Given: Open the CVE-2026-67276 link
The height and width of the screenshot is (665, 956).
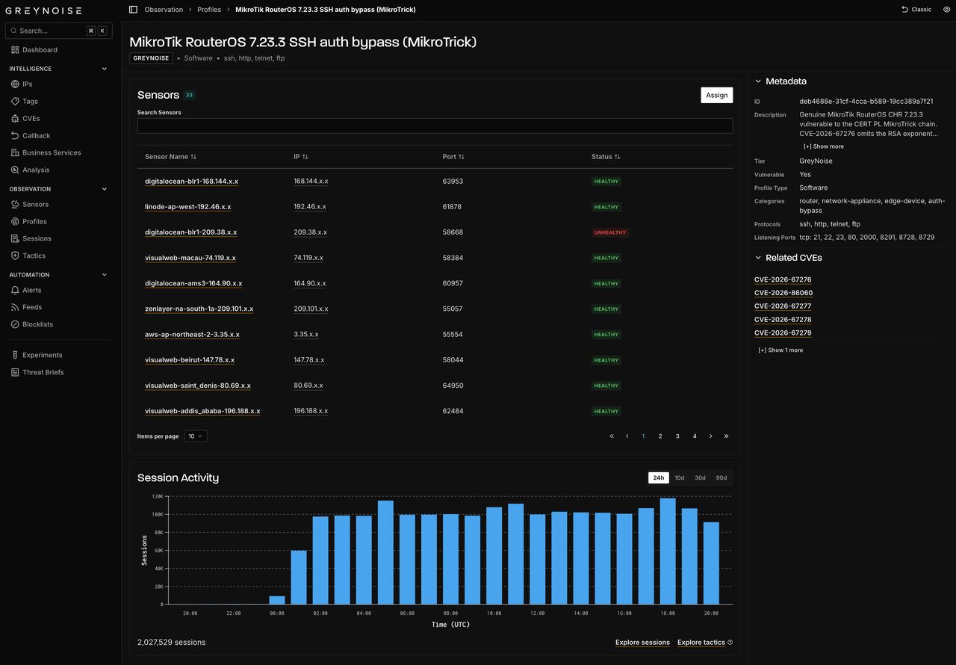Looking at the screenshot, I should (783, 279).
